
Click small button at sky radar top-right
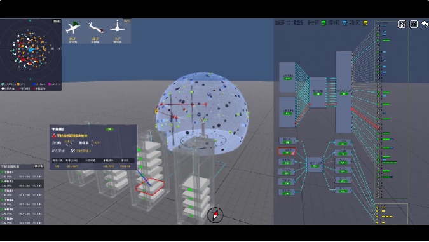57,22
